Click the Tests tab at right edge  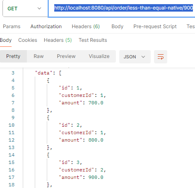point(191,27)
